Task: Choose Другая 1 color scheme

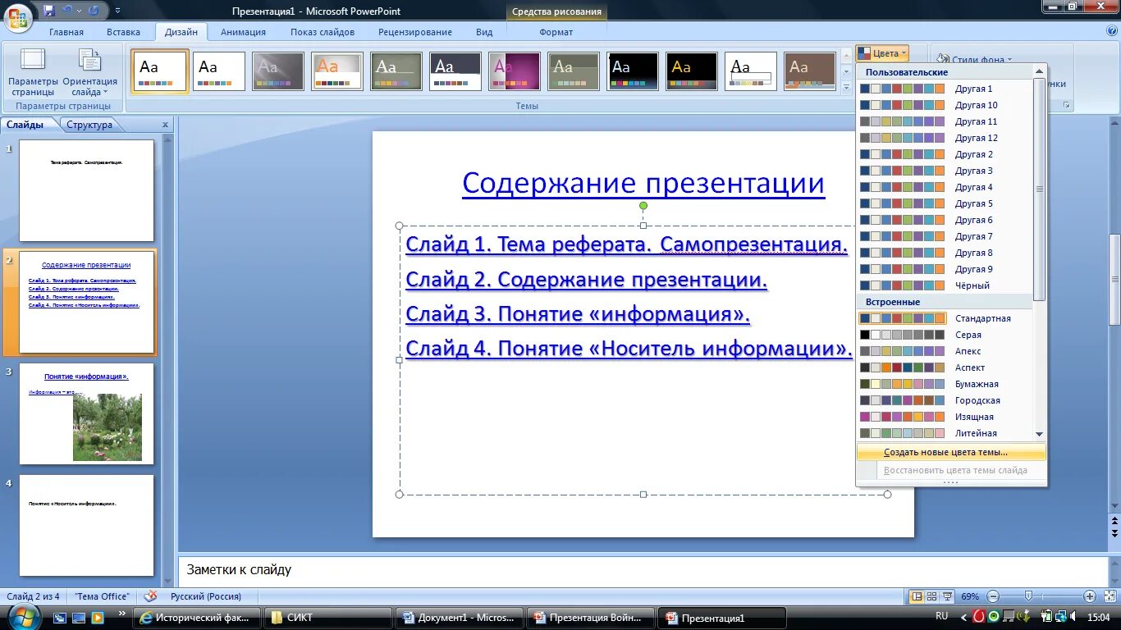Action: tap(945, 89)
